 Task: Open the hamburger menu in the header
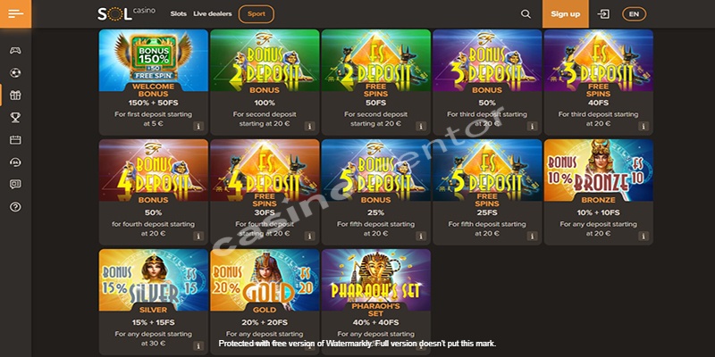[15, 13]
